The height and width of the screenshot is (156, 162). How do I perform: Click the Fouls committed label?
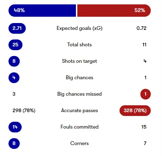79,127
